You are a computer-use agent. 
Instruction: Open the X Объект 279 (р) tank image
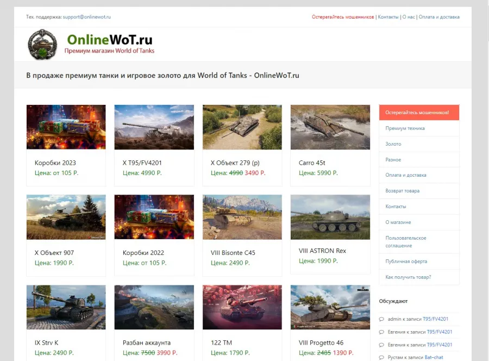(242, 127)
